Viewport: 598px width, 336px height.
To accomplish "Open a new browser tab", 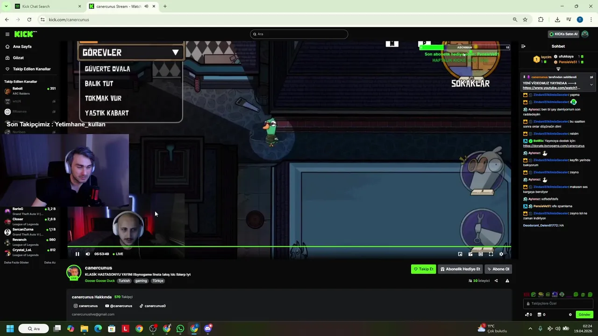I will tap(165, 7).
